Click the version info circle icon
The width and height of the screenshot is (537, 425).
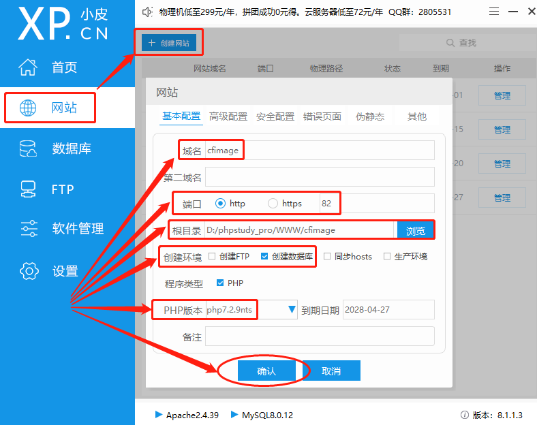point(464,415)
